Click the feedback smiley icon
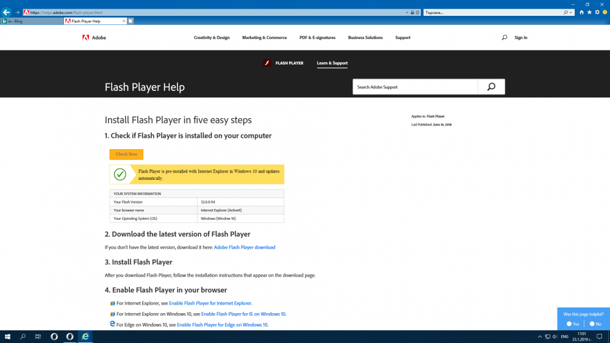This screenshot has height=343, width=610. [x=605, y=12]
